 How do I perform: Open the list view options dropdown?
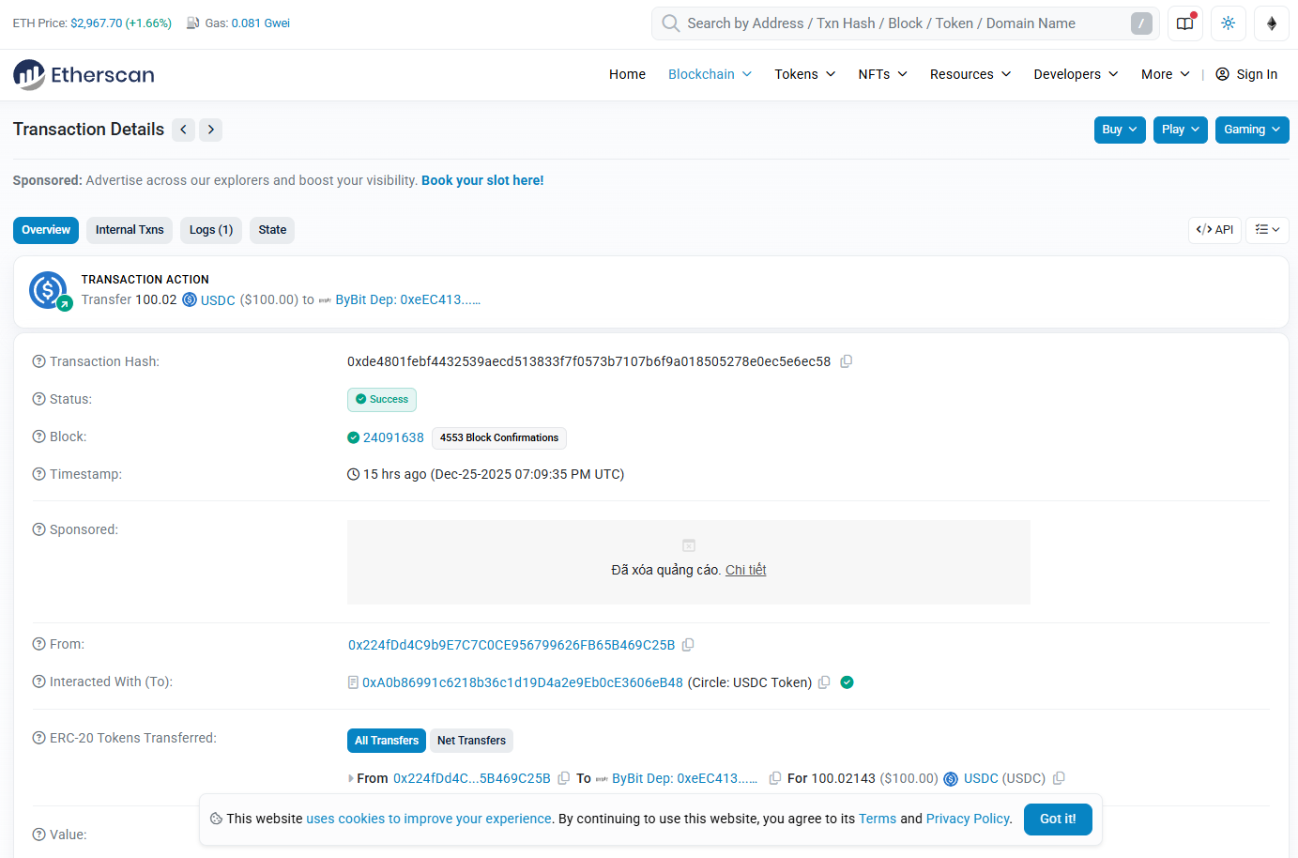coord(1267,230)
